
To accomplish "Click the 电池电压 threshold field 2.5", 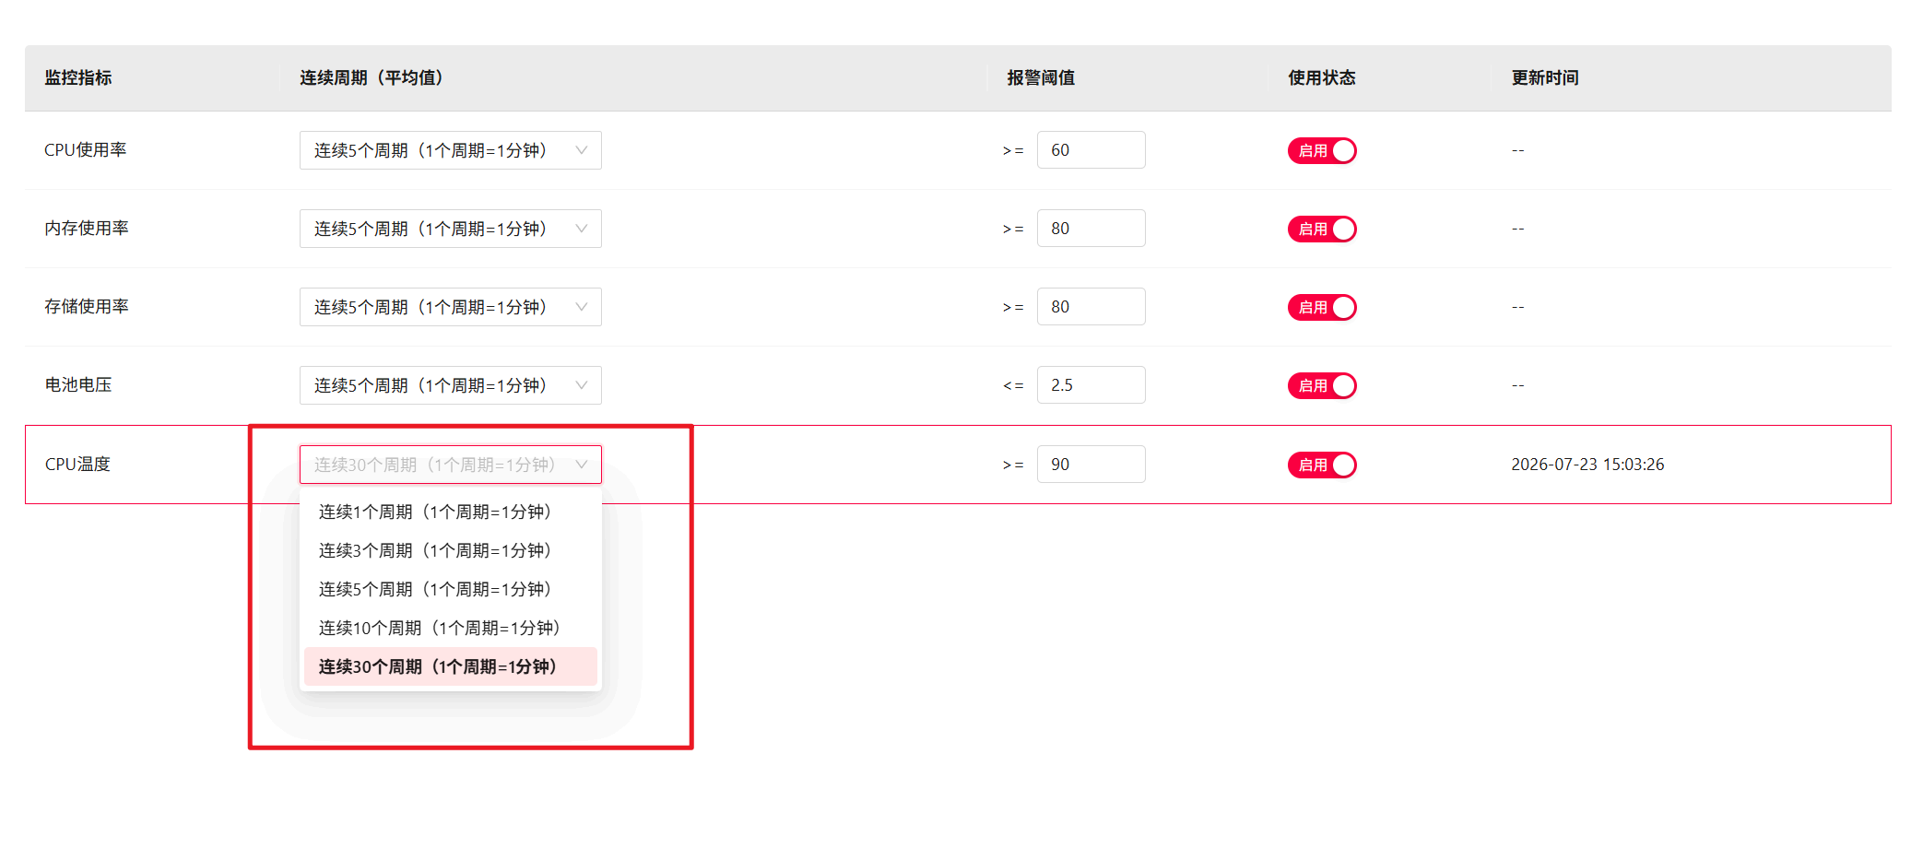I will pos(1091,385).
